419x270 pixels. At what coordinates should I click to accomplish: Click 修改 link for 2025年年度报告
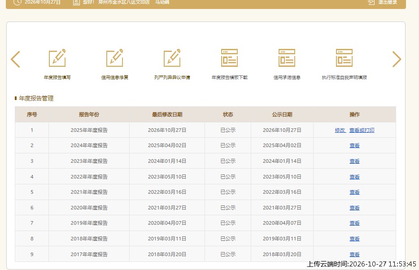[340, 130]
